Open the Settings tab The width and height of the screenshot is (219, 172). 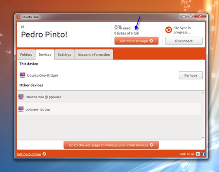pyautogui.click(x=64, y=55)
